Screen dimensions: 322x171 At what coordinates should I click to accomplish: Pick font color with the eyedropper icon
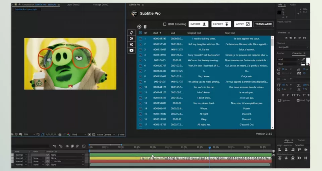[303, 60]
